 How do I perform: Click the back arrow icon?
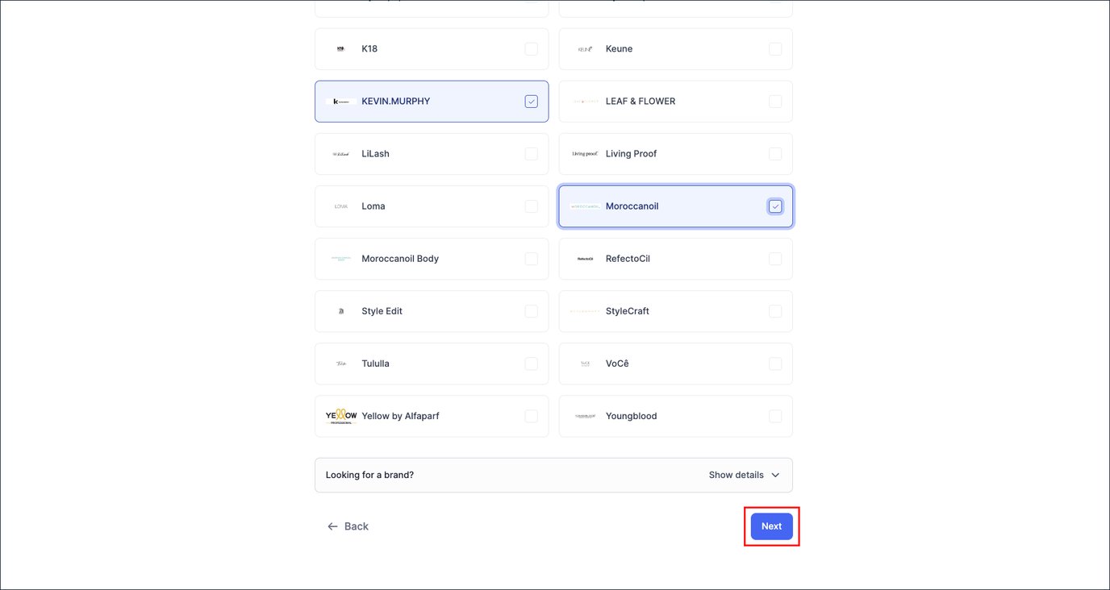(332, 526)
